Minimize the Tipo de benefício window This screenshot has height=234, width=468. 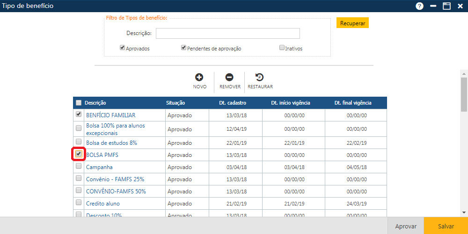[x=433, y=6]
